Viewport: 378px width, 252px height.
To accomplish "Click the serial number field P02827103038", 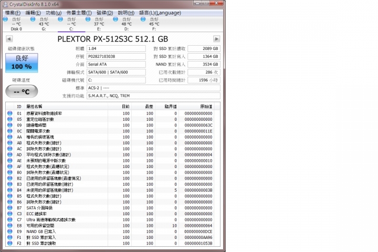I will [x=116, y=56].
